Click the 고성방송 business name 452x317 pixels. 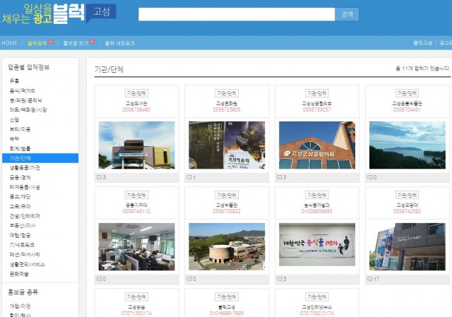(x=136, y=307)
